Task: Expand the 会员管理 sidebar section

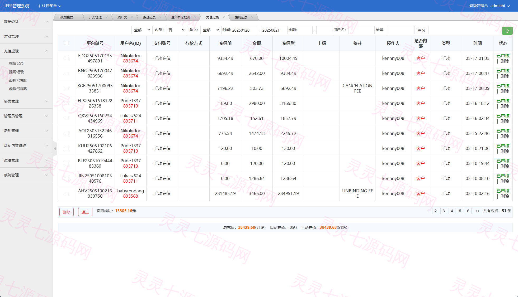Action: (x=26, y=101)
